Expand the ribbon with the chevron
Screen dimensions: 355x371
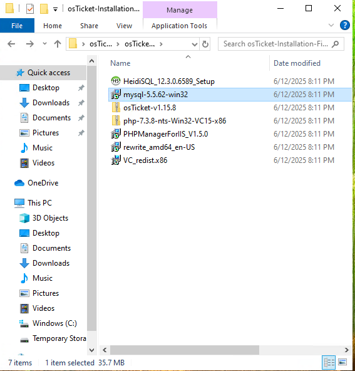(331, 25)
